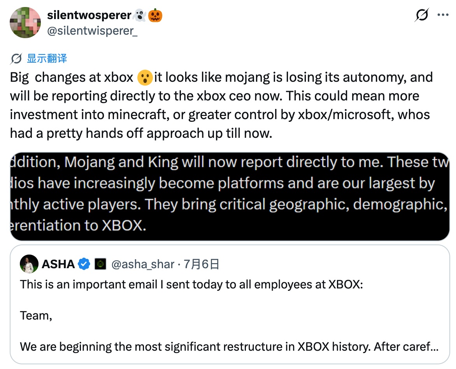
Task: Click the ASHA profile picture in quoted tweet
Action: (x=29, y=264)
